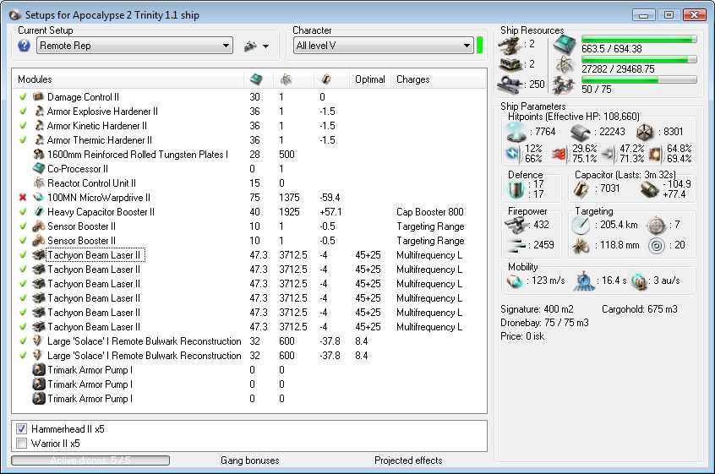Toggle Armor Kinetic Hardener II active checkmark
The height and width of the screenshot is (474, 715).
pyautogui.click(x=23, y=125)
